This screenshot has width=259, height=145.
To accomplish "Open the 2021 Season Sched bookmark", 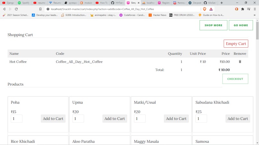I will (15, 15).
